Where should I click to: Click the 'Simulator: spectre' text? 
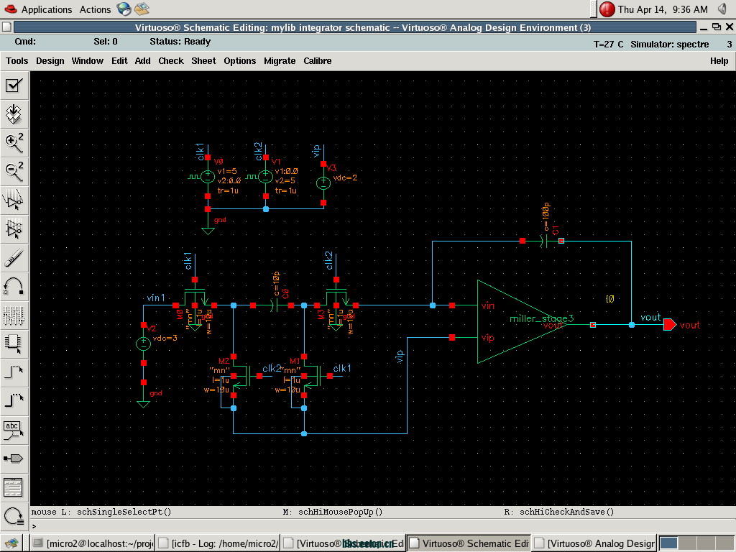pos(669,44)
